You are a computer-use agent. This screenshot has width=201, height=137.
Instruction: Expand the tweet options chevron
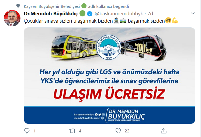click(x=193, y=13)
